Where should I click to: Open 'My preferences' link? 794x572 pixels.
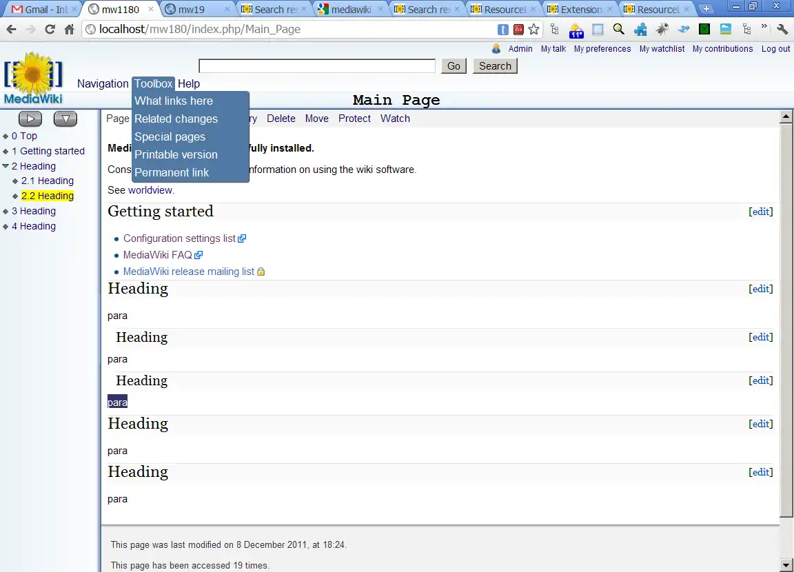pyautogui.click(x=602, y=49)
